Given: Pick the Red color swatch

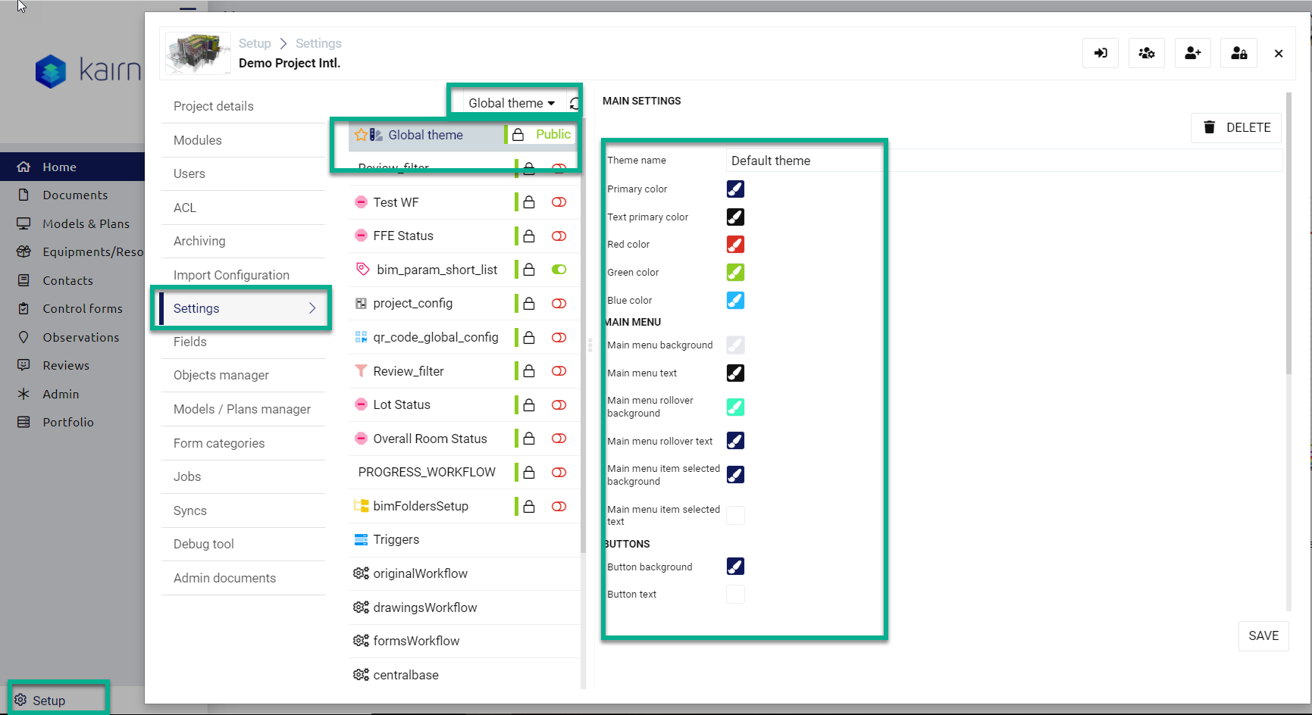Looking at the screenshot, I should (735, 245).
